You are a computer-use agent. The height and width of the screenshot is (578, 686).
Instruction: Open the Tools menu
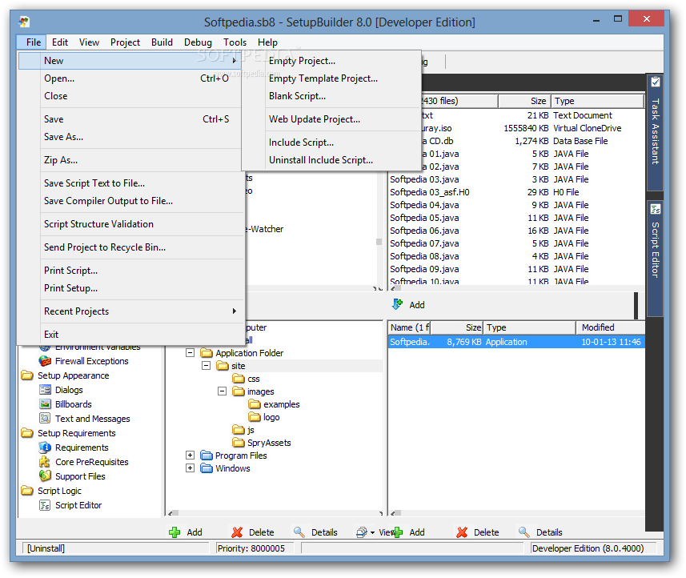coord(235,42)
